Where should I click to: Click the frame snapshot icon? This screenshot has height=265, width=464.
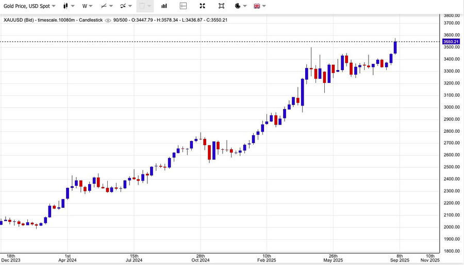click(x=221, y=6)
